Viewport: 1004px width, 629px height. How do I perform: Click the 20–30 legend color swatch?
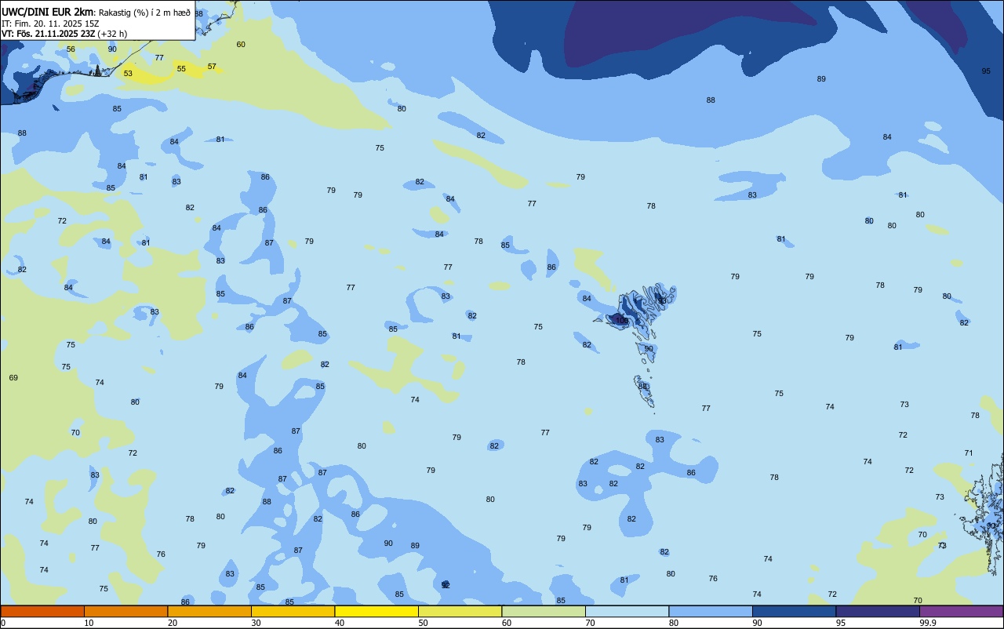(x=209, y=611)
